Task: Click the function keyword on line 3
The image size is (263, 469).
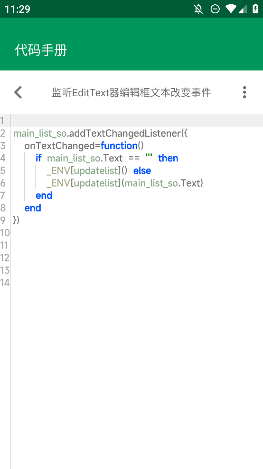Action: point(119,146)
